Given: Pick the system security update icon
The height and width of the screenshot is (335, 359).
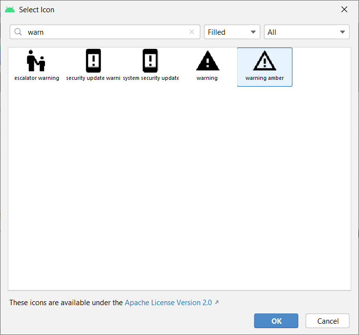Looking at the screenshot, I should [x=150, y=61].
